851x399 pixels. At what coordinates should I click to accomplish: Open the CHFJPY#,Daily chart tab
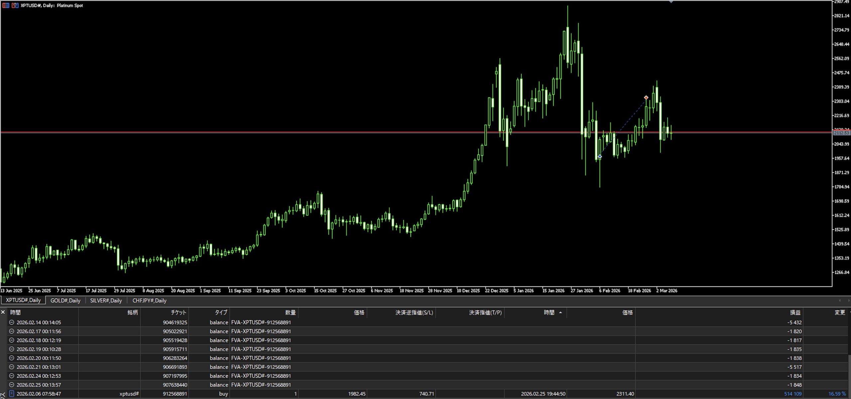[149, 300]
